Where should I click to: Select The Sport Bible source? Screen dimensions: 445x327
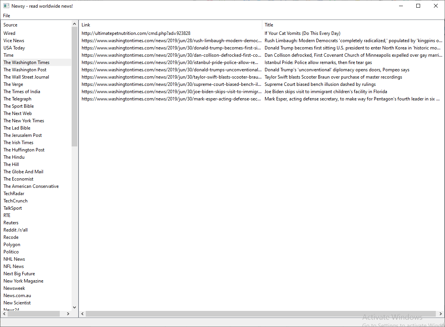point(18,106)
